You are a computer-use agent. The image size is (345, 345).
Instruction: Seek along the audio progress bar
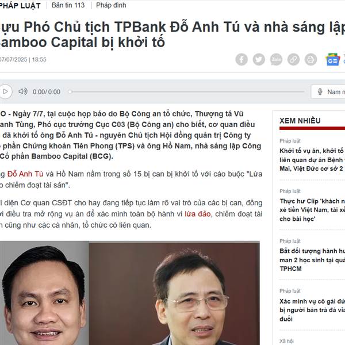pyautogui.click(x=186, y=91)
